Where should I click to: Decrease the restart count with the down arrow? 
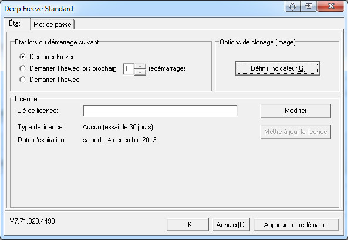[140, 72]
